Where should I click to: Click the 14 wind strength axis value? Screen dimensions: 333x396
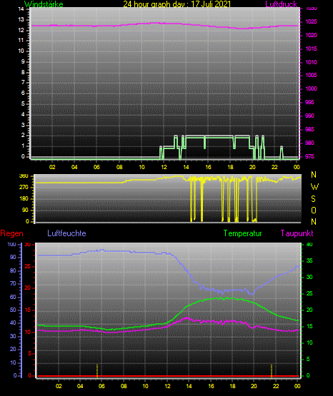(x=21, y=9)
